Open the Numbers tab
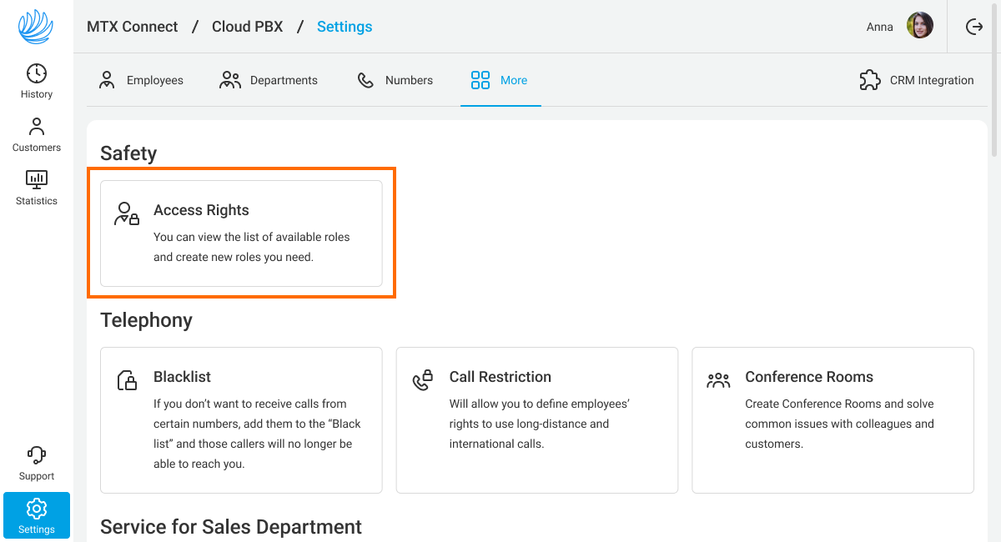1001x542 pixels. click(x=395, y=80)
